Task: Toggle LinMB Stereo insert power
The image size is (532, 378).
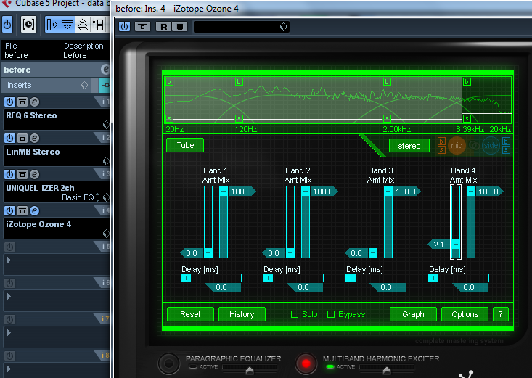Action: pyautogui.click(x=9, y=138)
